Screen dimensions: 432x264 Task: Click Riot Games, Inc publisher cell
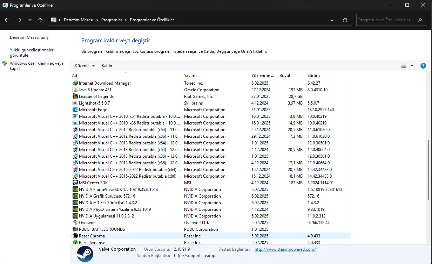point(198,97)
